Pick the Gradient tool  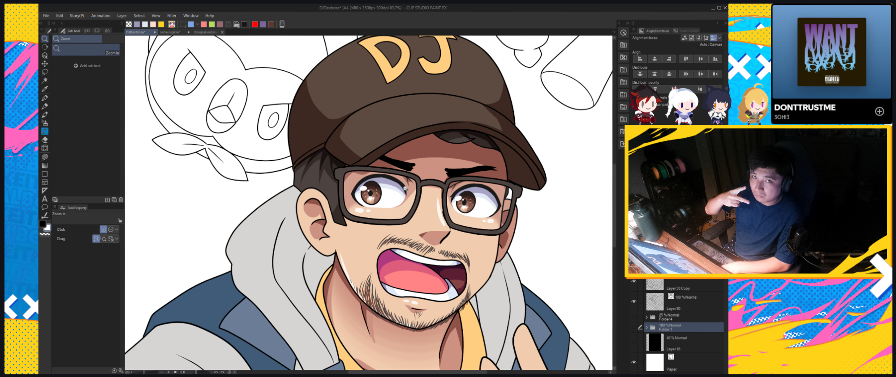[45, 165]
